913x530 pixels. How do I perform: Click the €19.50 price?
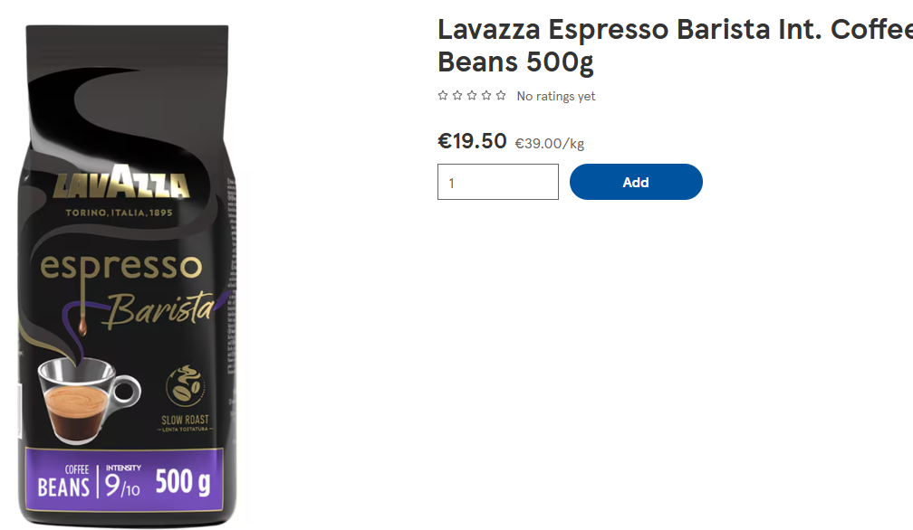click(472, 141)
